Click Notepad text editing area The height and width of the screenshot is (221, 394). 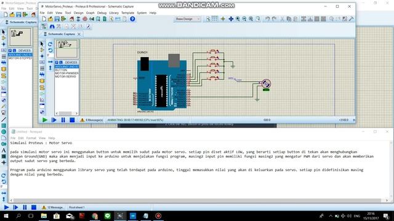click(x=198, y=169)
